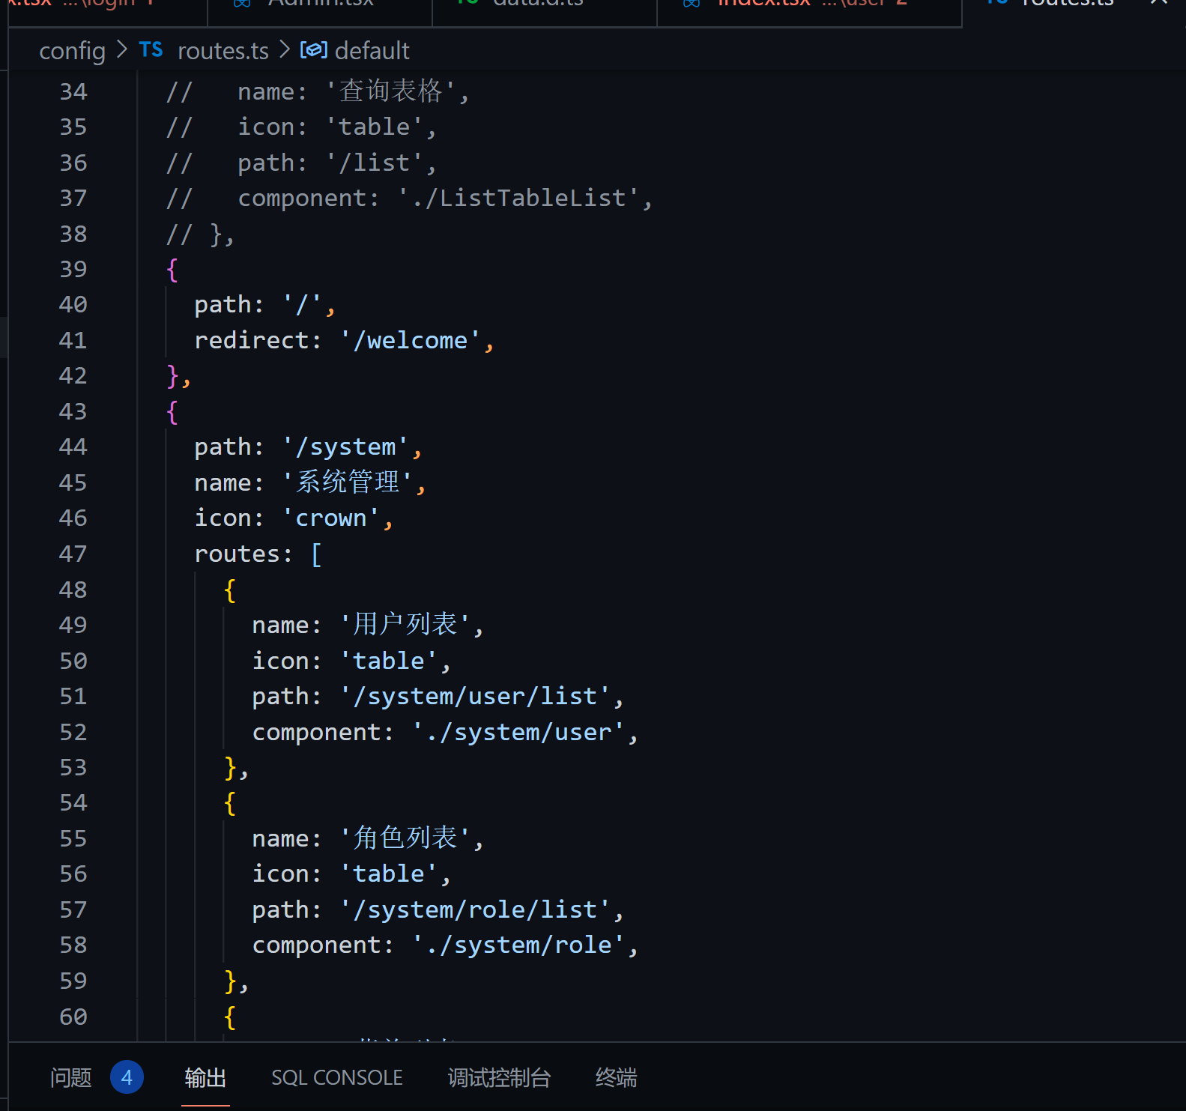
Task: Click the name key on line 45
Action: 223,482
